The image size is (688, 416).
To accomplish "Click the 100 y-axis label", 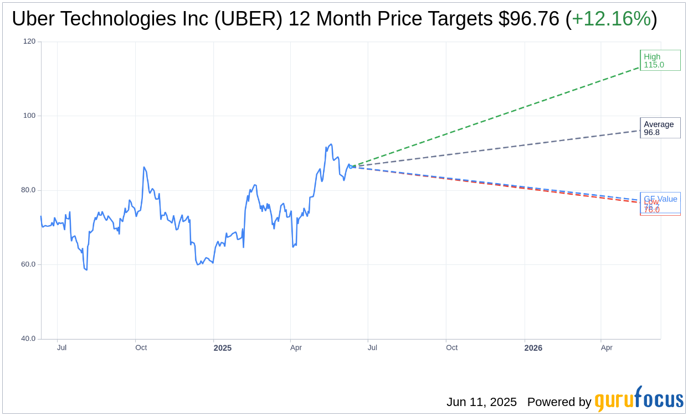I will coord(29,116).
